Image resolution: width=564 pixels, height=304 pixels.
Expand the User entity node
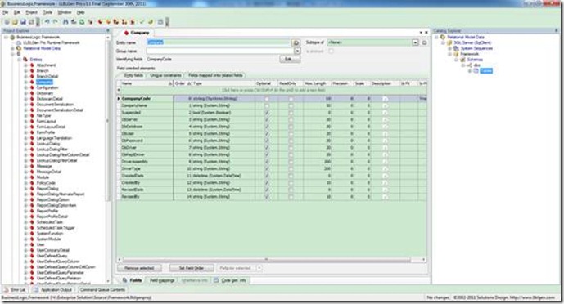point(26,244)
